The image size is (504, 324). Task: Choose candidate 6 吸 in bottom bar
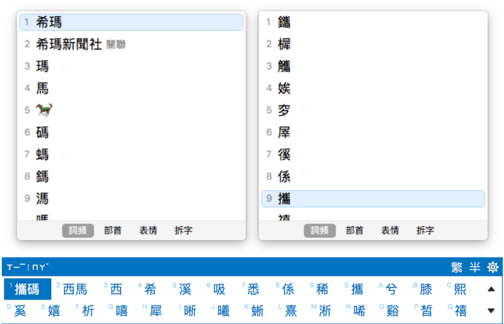click(216, 289)
